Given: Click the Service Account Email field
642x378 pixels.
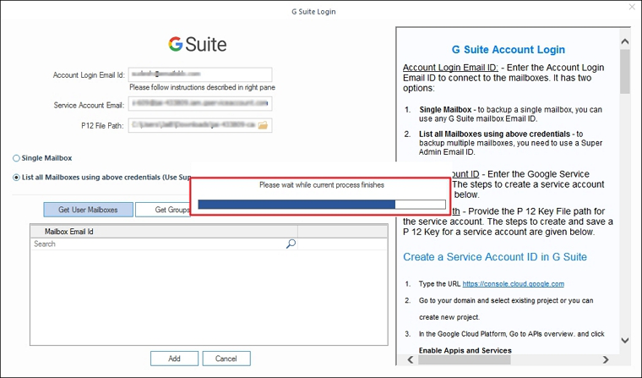Looking at the screenshot, I should 200,104.
